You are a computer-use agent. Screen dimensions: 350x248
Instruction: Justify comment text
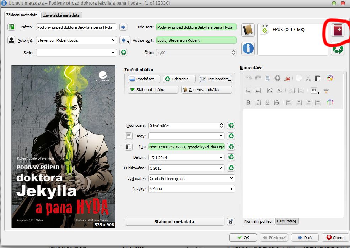click(318, 102)
